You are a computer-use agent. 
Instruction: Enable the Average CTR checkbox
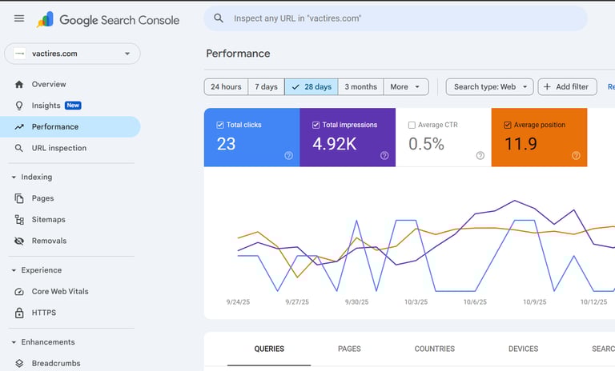[x=412, y=126]
